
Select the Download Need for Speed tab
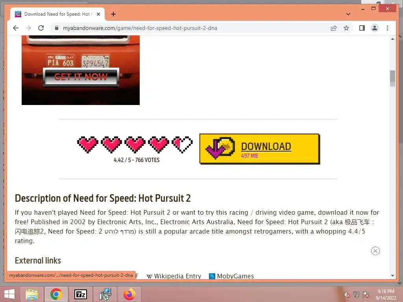click(x=57, y=14)
